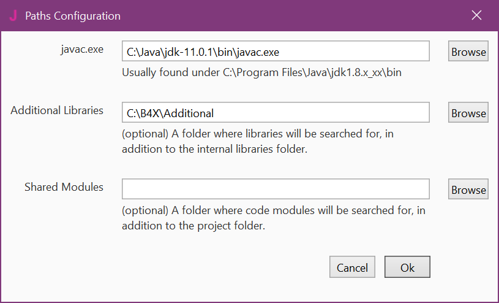Close the Paths Configuration dialog
The width and height of the screenshot is (499, 303).
point(476,15)
